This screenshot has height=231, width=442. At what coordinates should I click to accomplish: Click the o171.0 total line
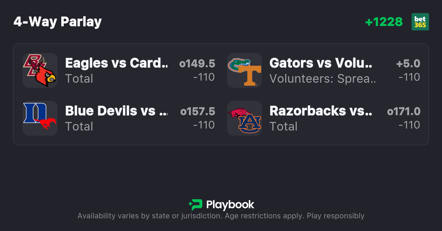click(x=404, y=111)
